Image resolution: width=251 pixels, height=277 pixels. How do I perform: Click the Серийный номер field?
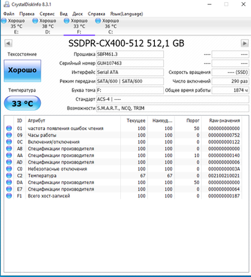pos(130,63)
